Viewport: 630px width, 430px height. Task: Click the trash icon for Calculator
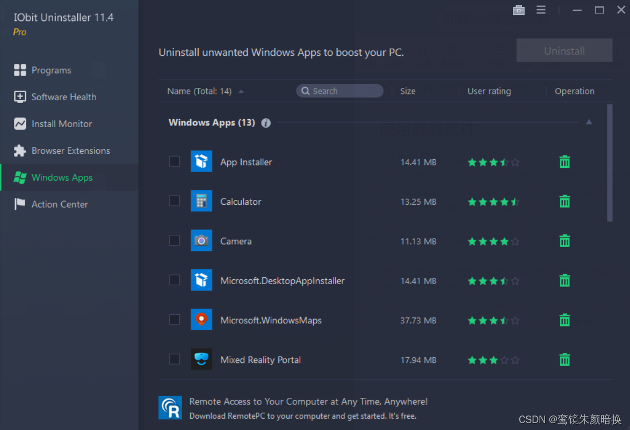564,202
